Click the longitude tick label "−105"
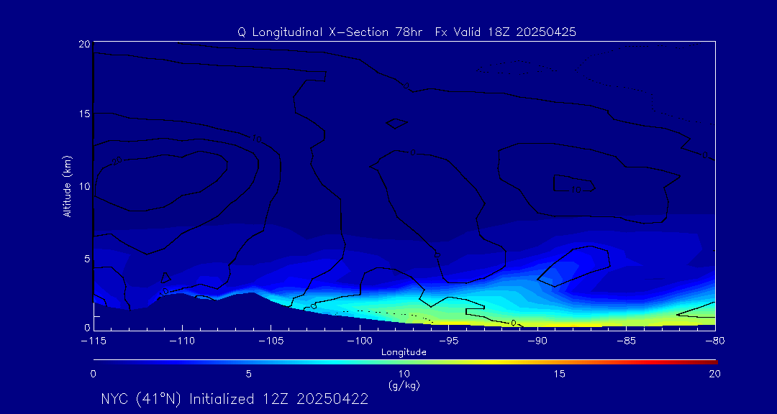Image resolution: width=777 pixels, height=414 pixels. pos(271,341)
